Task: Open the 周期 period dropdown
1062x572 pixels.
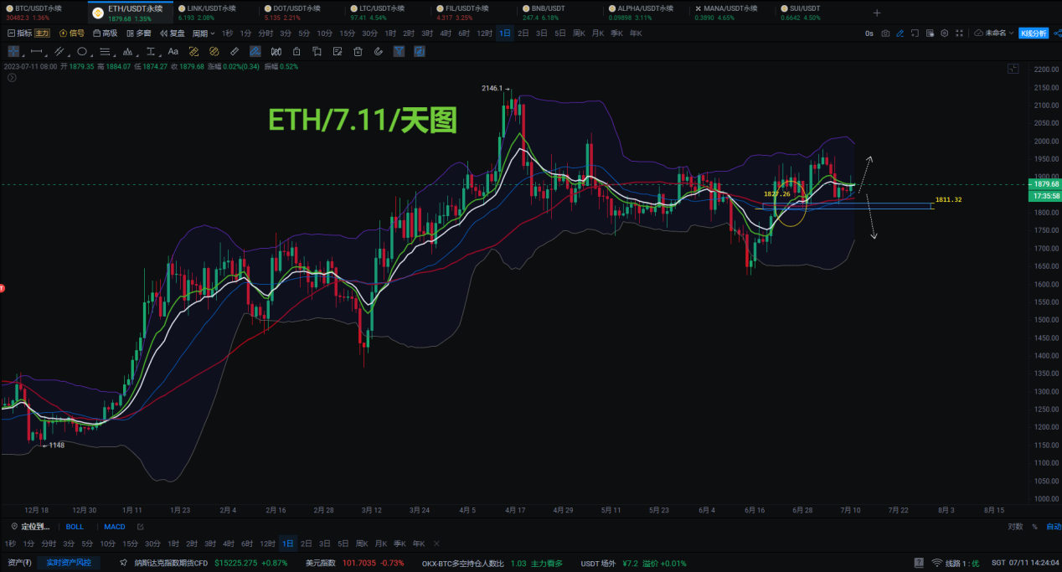Action: click(x=204, y=33)
